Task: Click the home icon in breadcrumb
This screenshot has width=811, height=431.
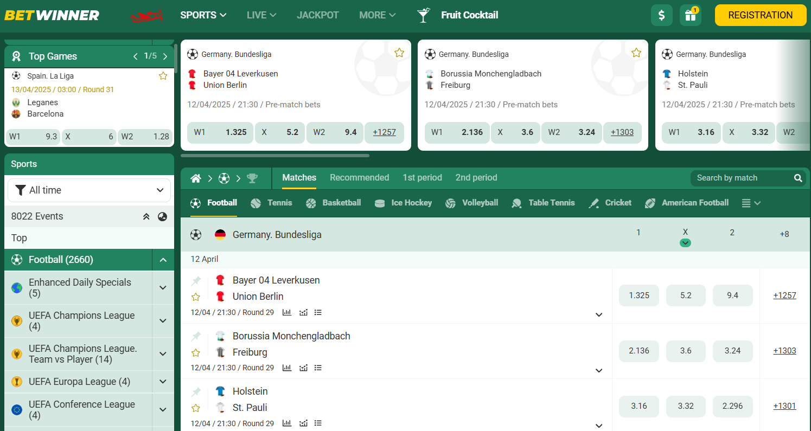Action: tap(196, 178)
